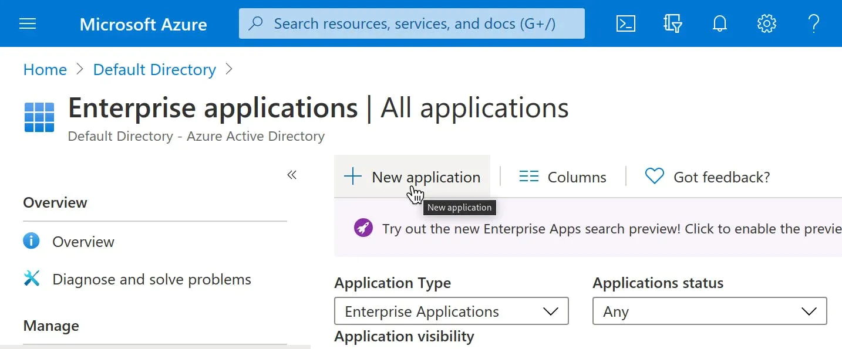Click the plus icon of New application
842x349 pixels.
click(353, 176)
